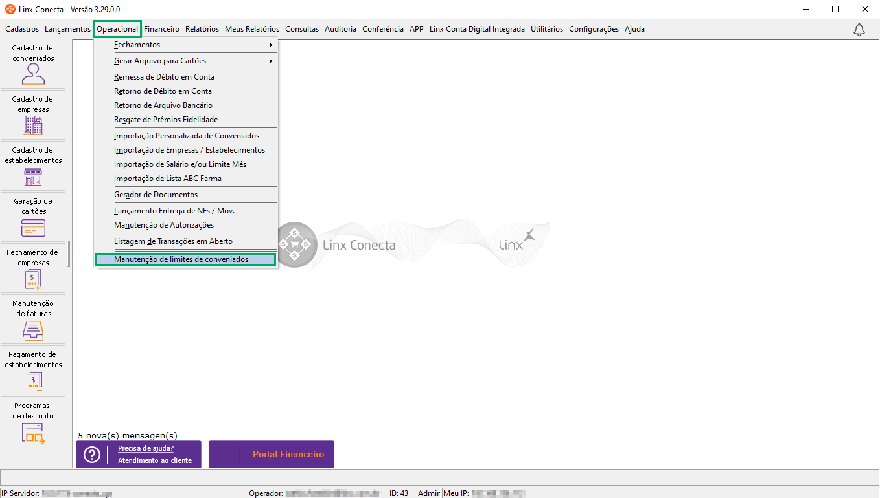Image resolution: width=880 pixels, height=498 pixels.
Task: Open Fechamento de empresas sidebar icon
Action: point(33,268)
